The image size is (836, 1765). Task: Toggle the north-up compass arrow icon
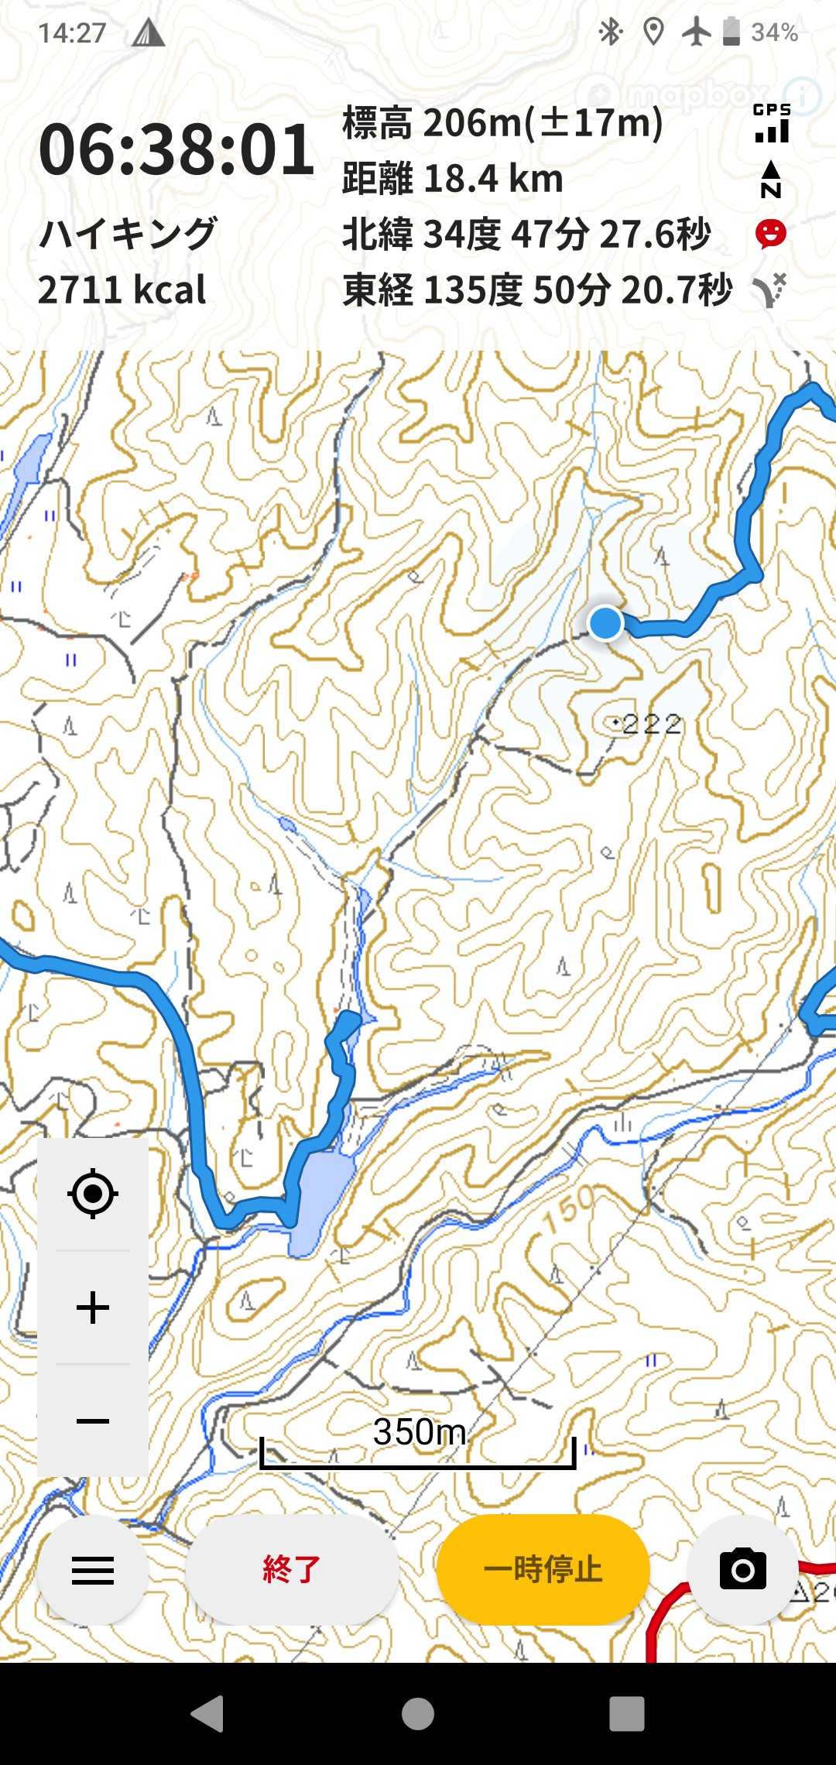click(x=771, y=179)
